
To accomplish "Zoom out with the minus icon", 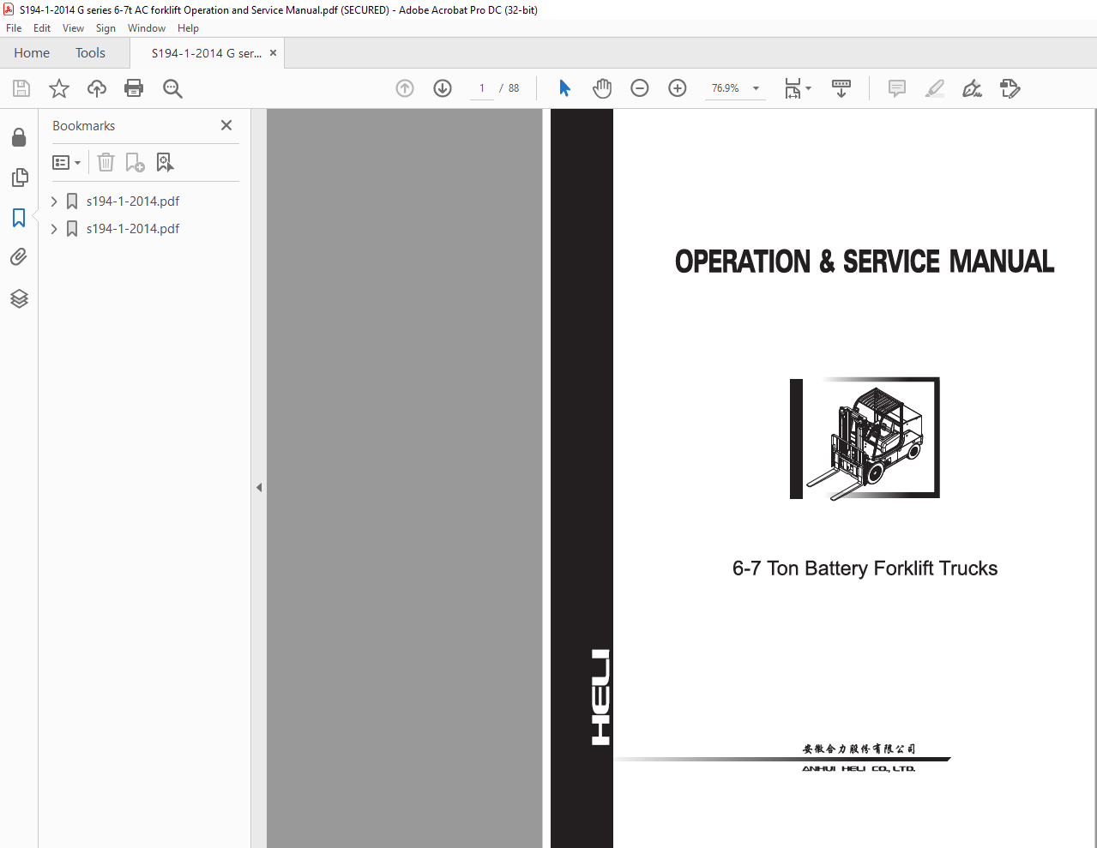I will 640,88.
